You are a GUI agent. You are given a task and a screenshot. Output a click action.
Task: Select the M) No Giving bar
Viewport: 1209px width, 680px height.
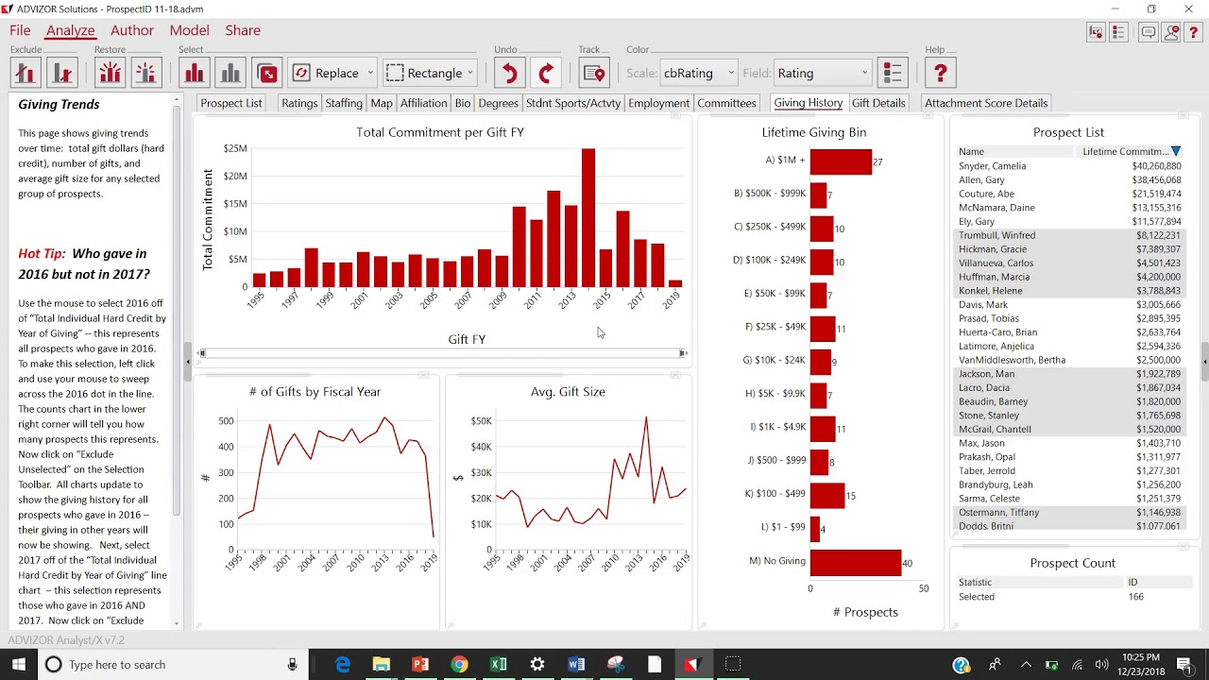[856, 562]
